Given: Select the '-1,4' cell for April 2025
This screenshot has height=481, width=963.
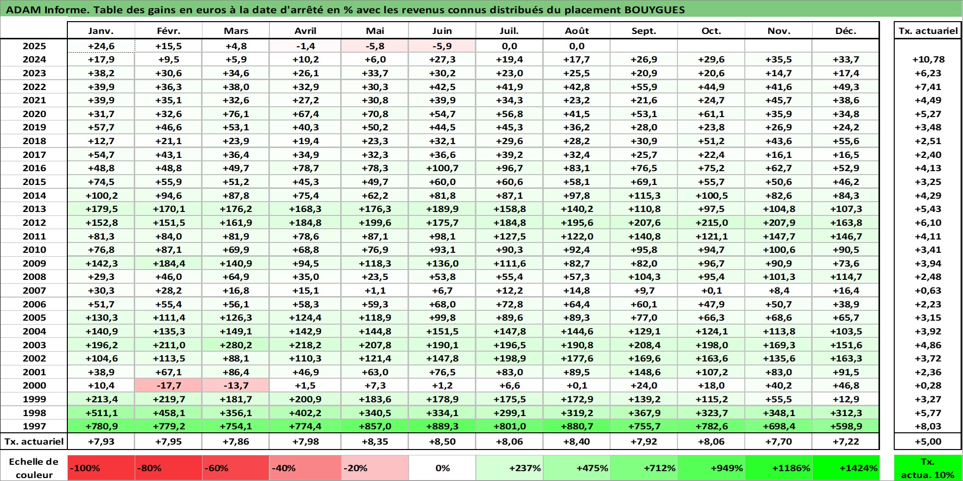Looking at the screenshot, I should pos(305,46).
